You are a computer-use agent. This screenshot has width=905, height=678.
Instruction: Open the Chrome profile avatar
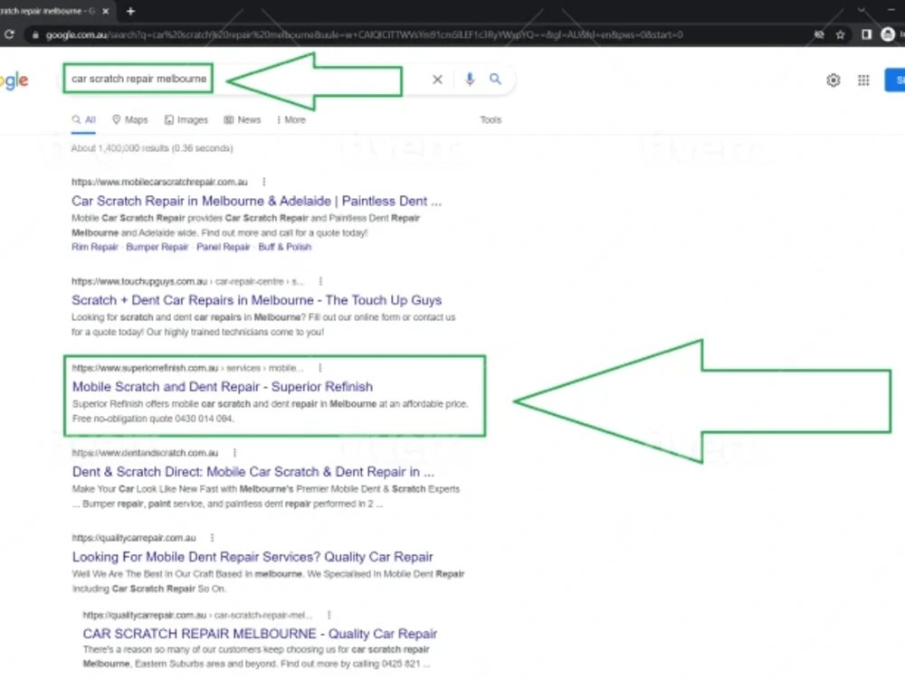(x=888, y=34)
